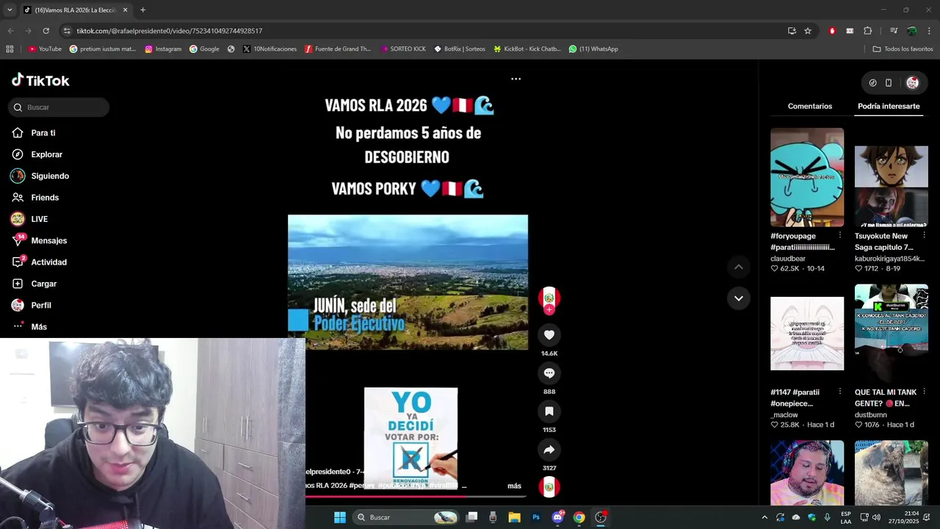
Task: Open a new Chrome tab
Action: click(142, 10)
